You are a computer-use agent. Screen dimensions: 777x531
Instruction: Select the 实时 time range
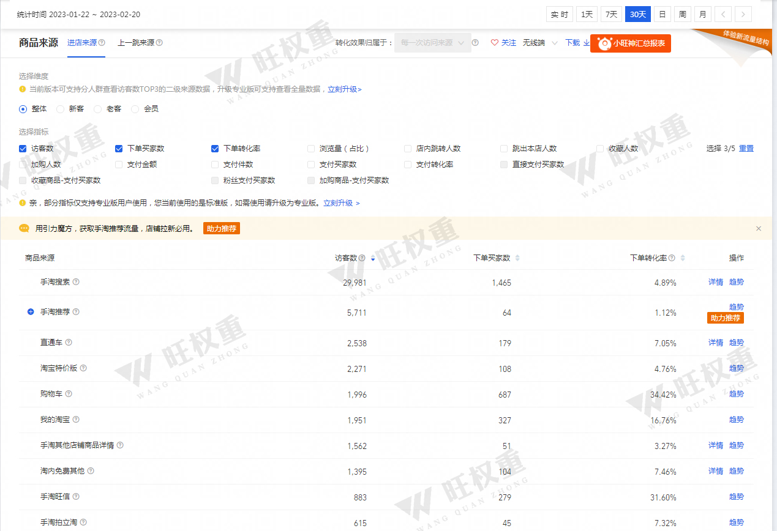559,14
